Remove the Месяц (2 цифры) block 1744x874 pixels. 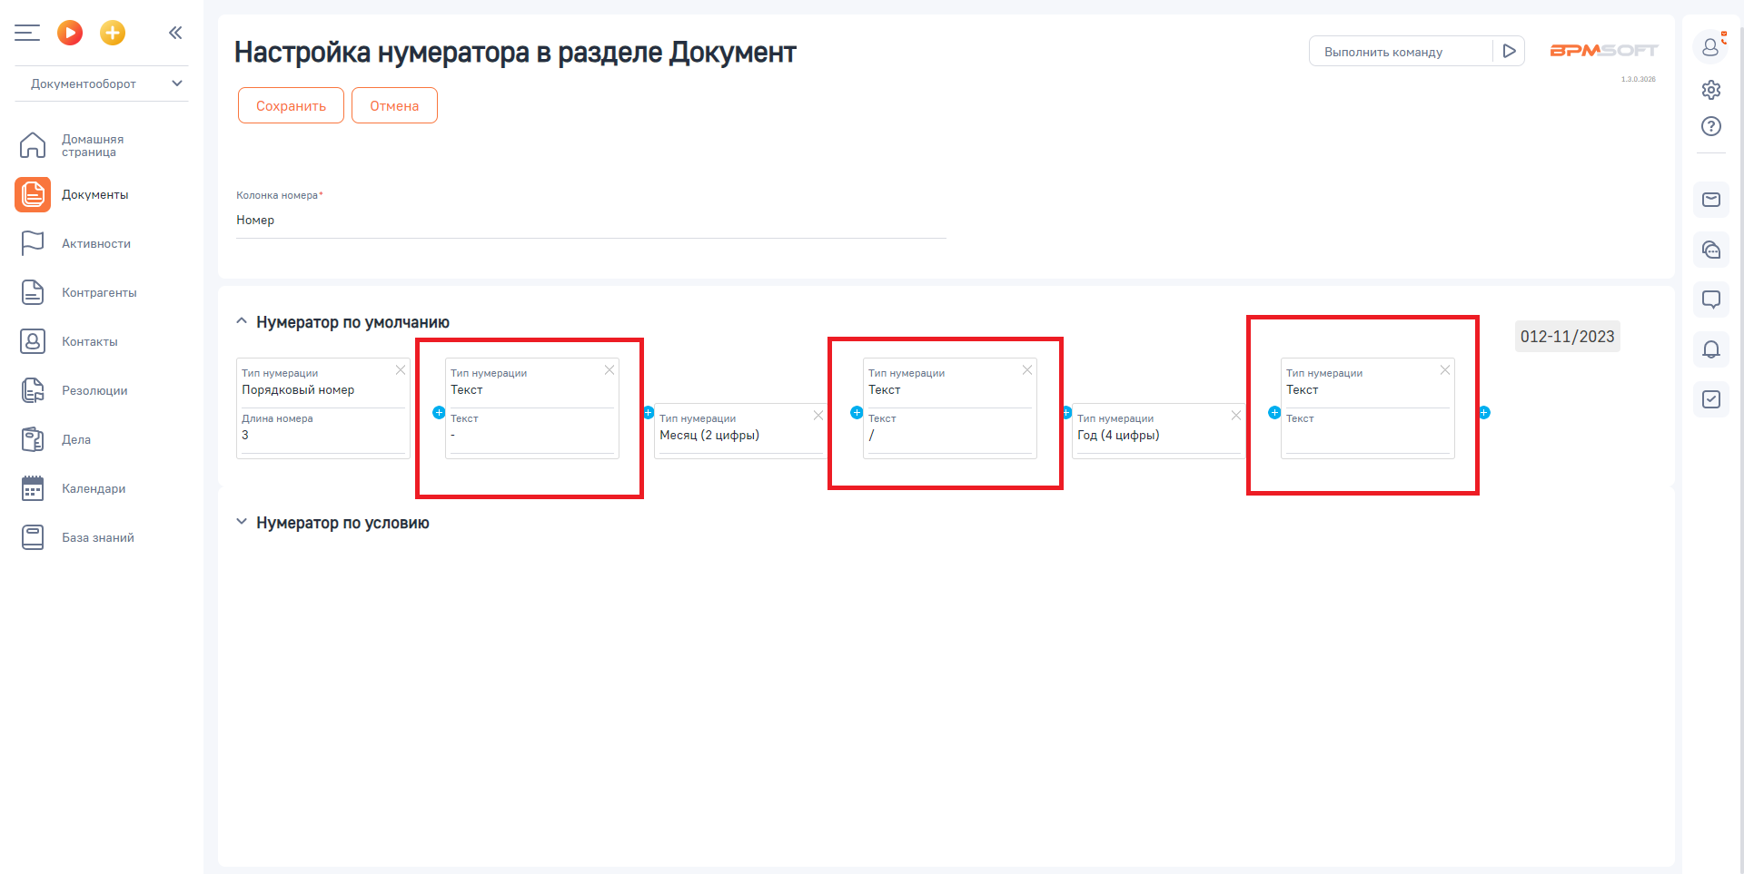818,415
